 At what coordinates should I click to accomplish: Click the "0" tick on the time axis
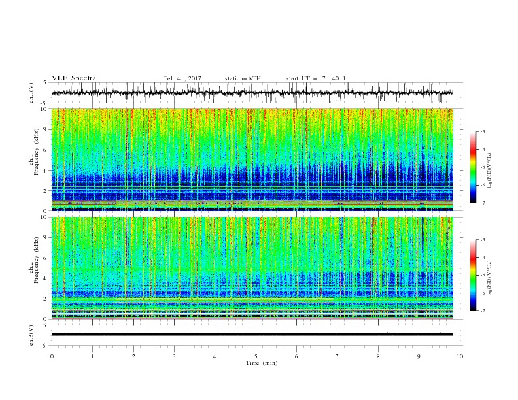pyautogui.click(x=52, y=356)
